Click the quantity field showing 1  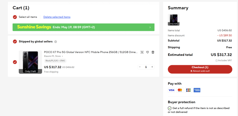pyautogui.click(x=146, y=67)
